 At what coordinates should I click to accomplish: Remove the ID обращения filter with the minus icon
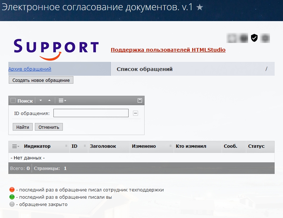tap(135, 113)
